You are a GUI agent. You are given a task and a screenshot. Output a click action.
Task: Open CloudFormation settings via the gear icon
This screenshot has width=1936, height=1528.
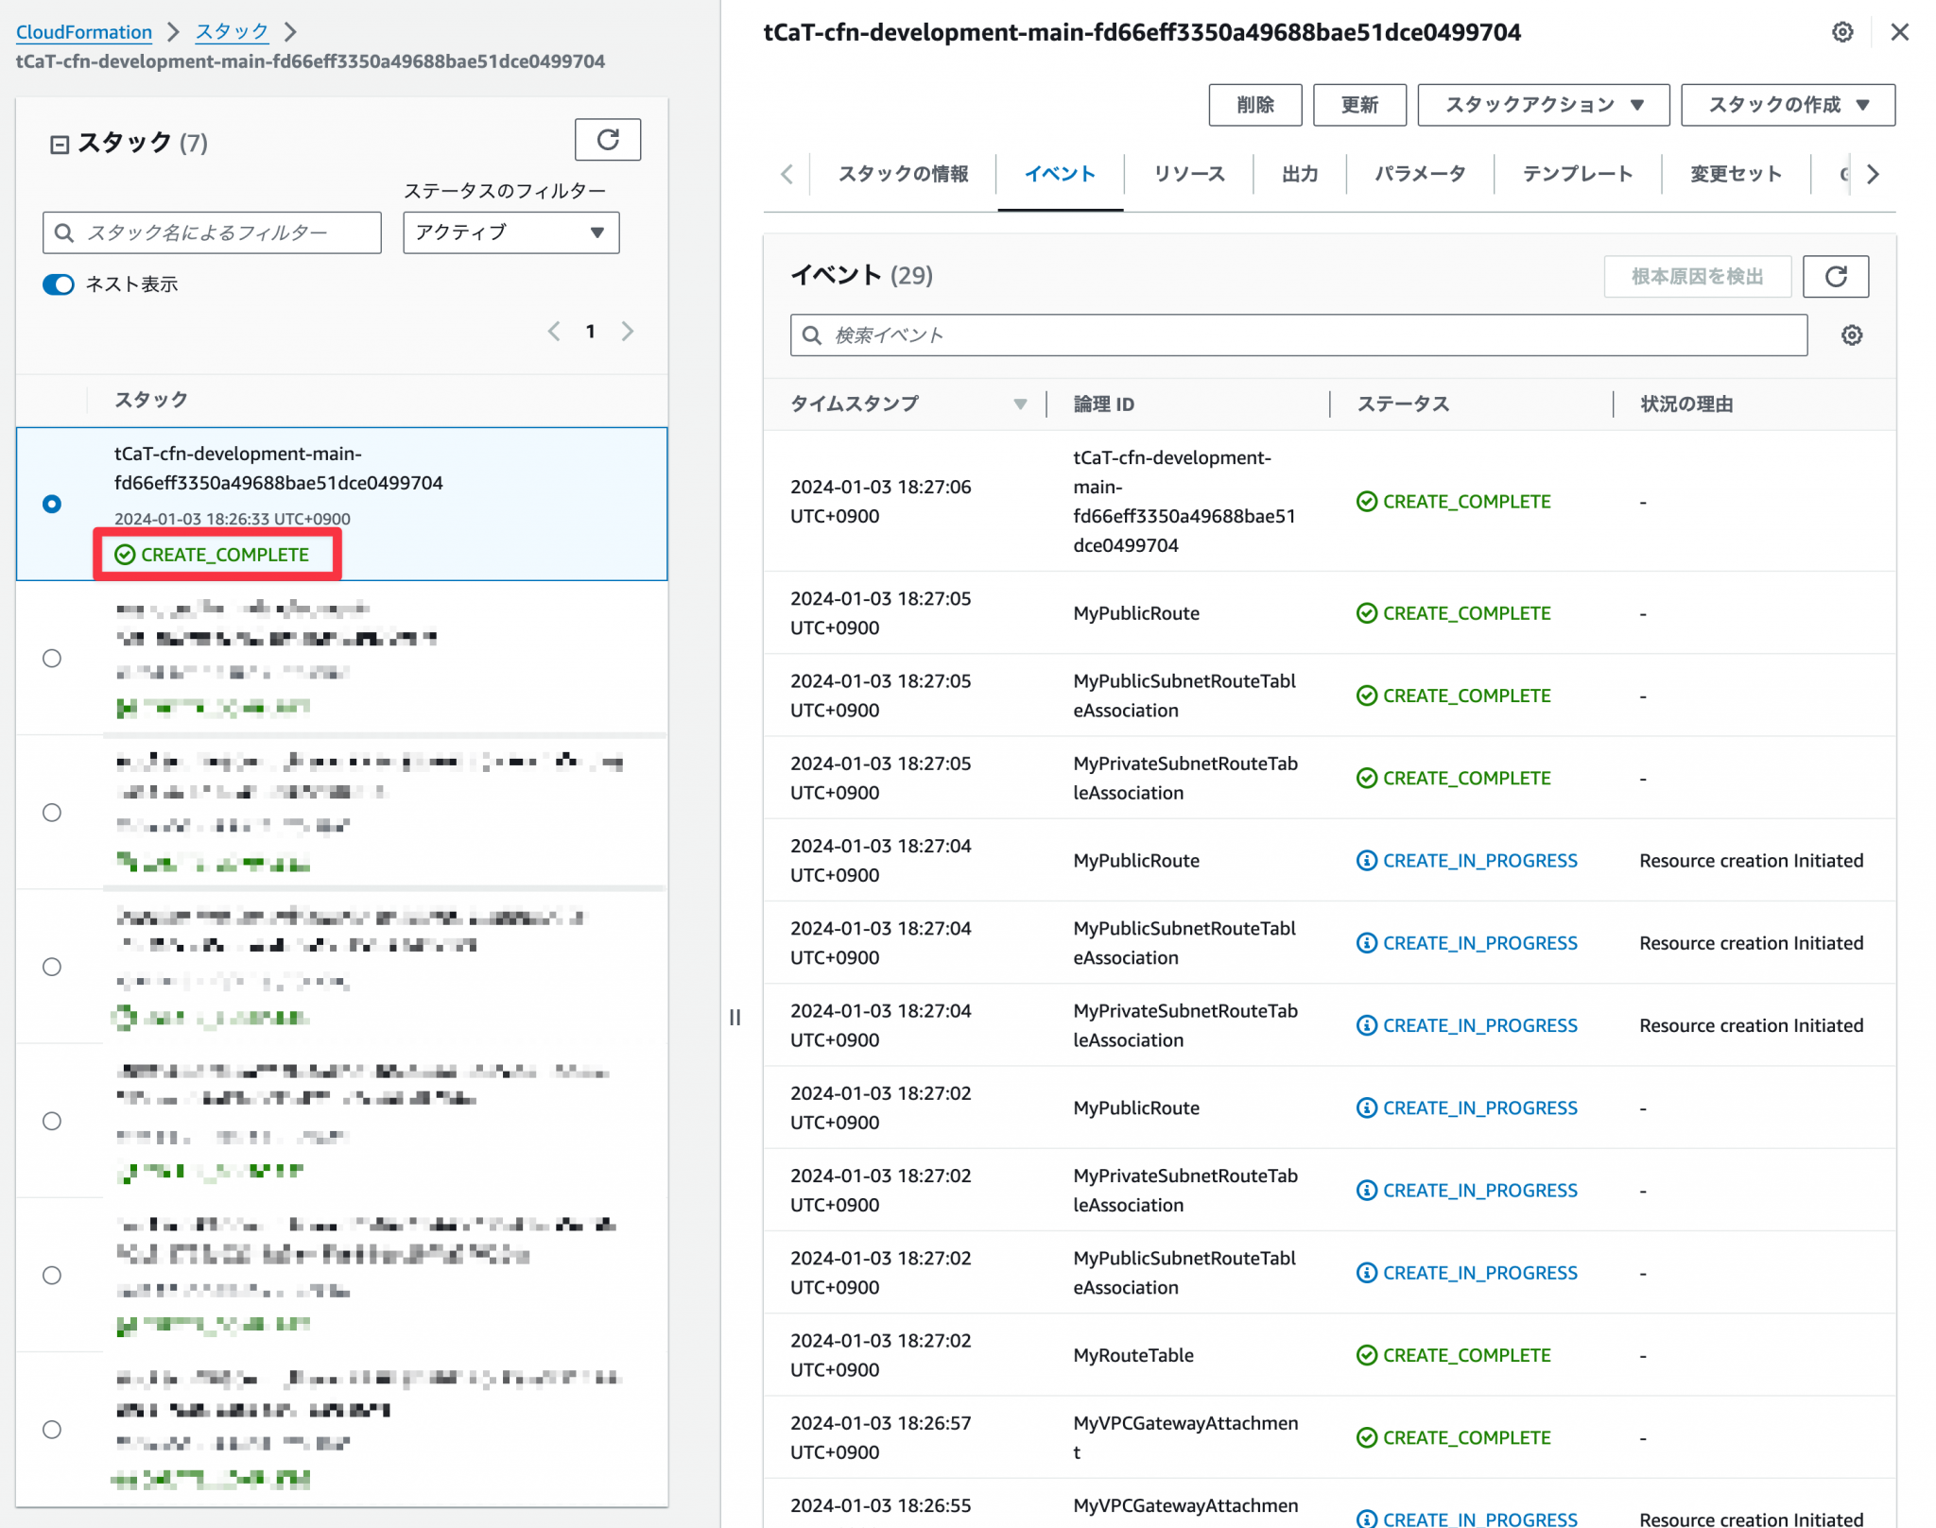point(1842,31)
